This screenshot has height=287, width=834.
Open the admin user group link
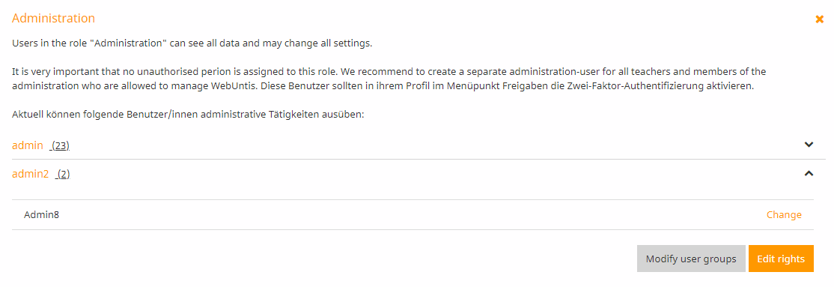27,145
